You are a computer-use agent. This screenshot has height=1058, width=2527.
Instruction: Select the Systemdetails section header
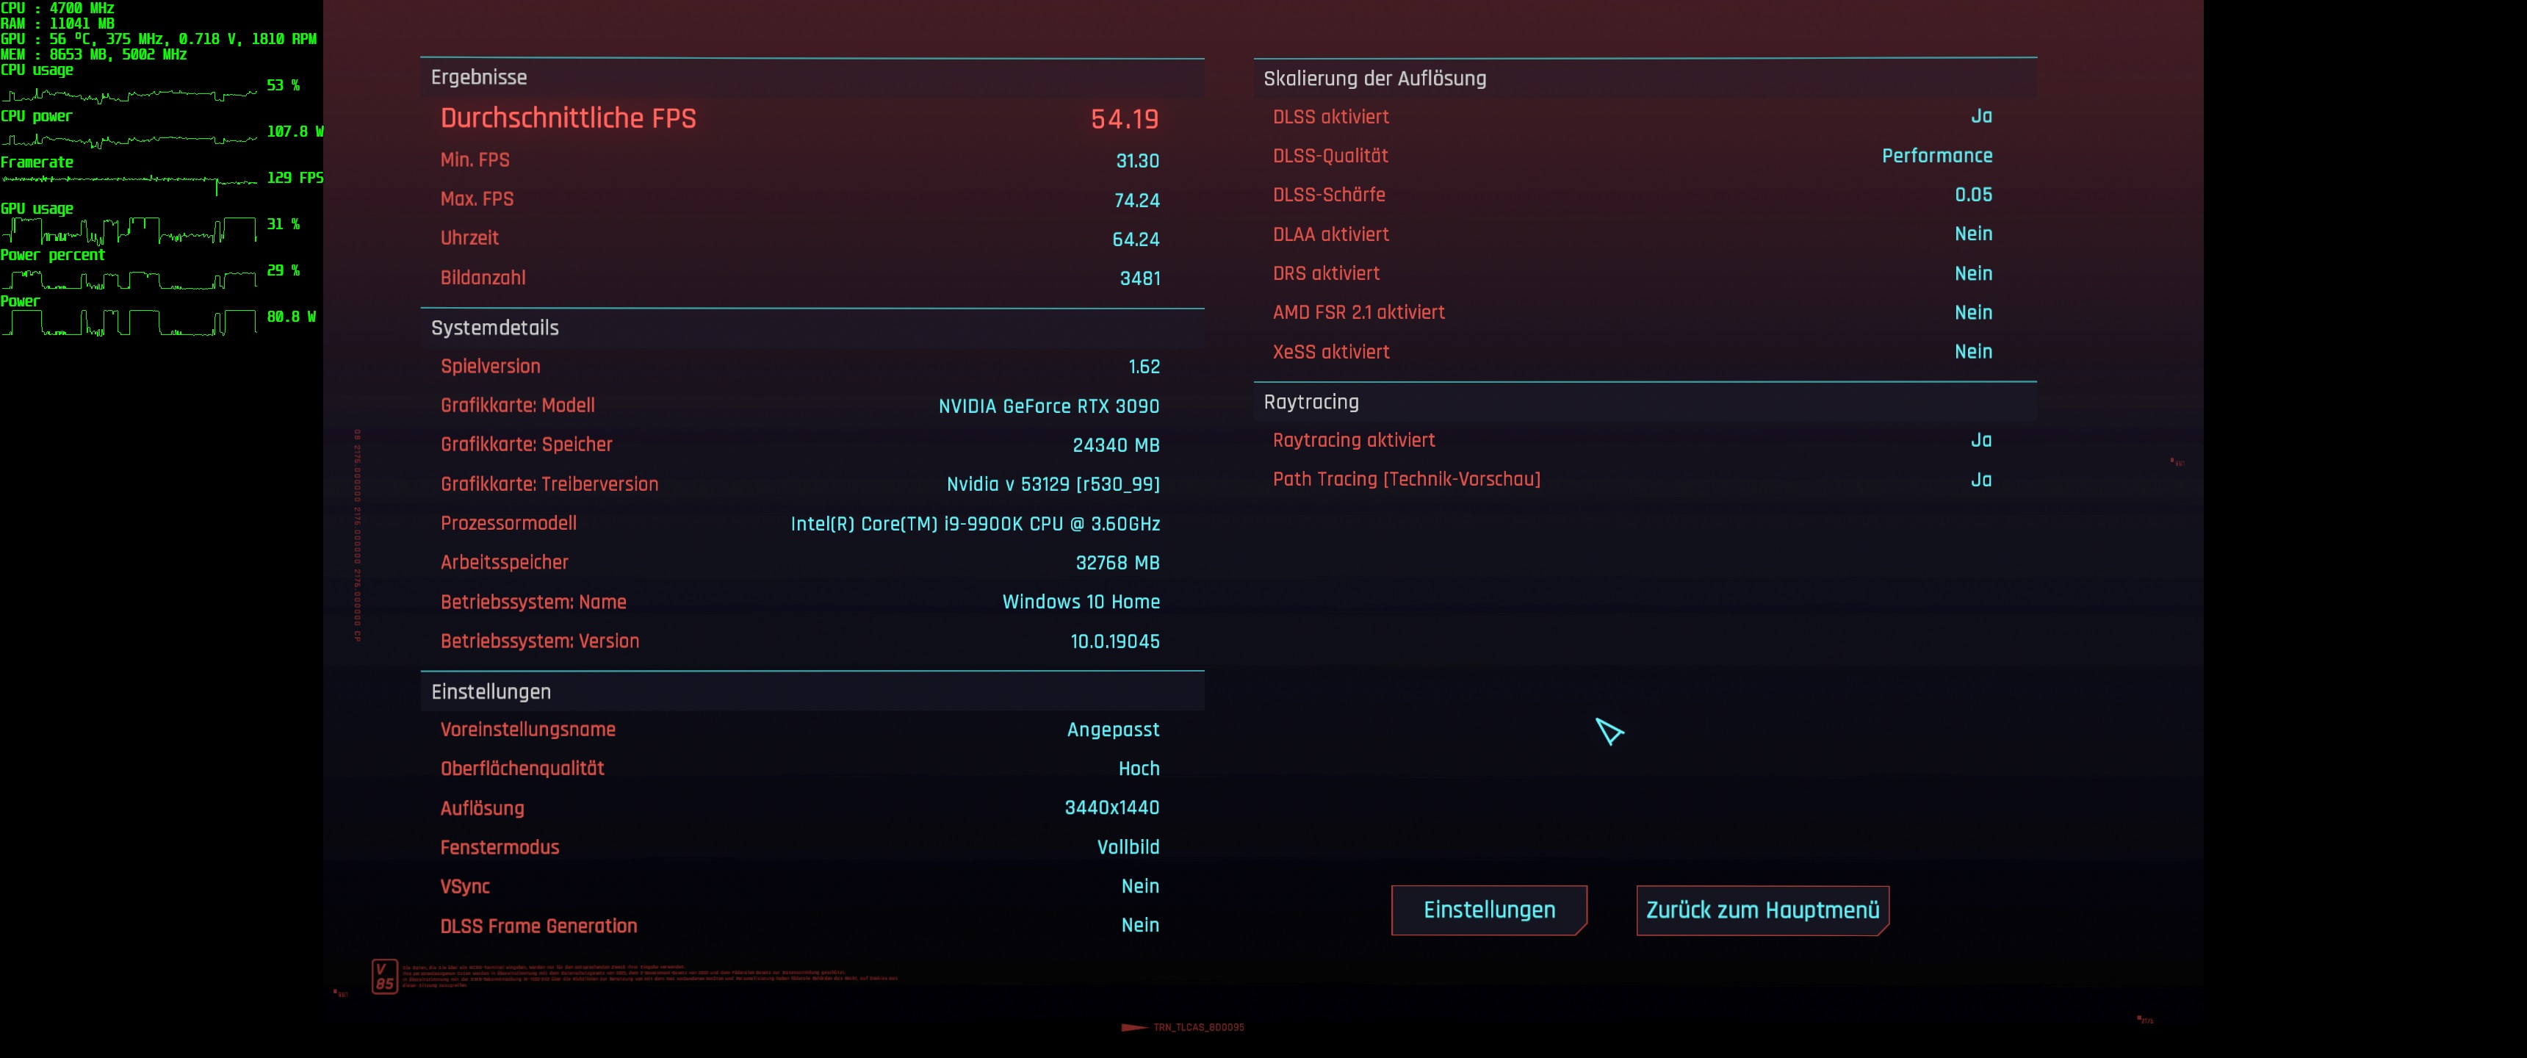494,328
